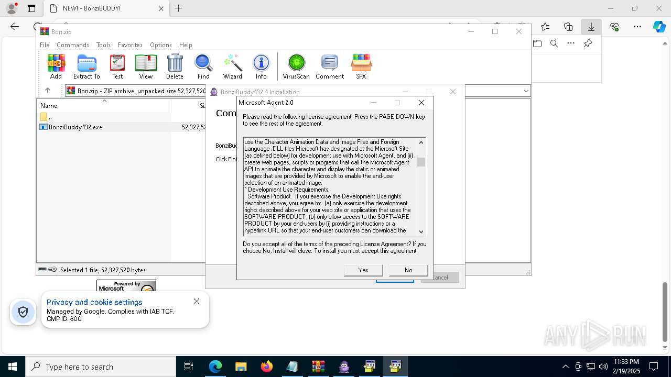Start VirusScan on the archive
The image size is (671, 377).
296,66
